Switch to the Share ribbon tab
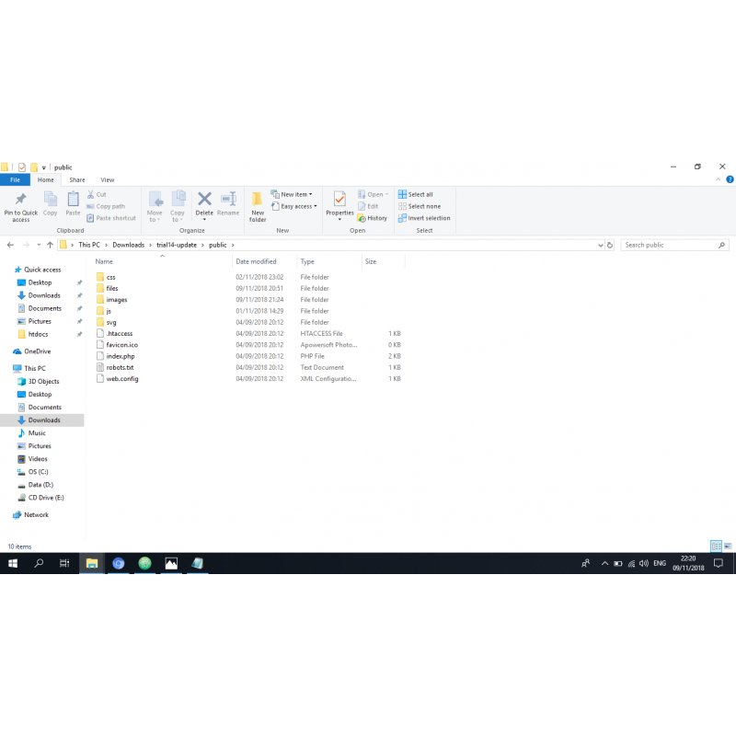736x736 pixels. [x=77, y=180]
